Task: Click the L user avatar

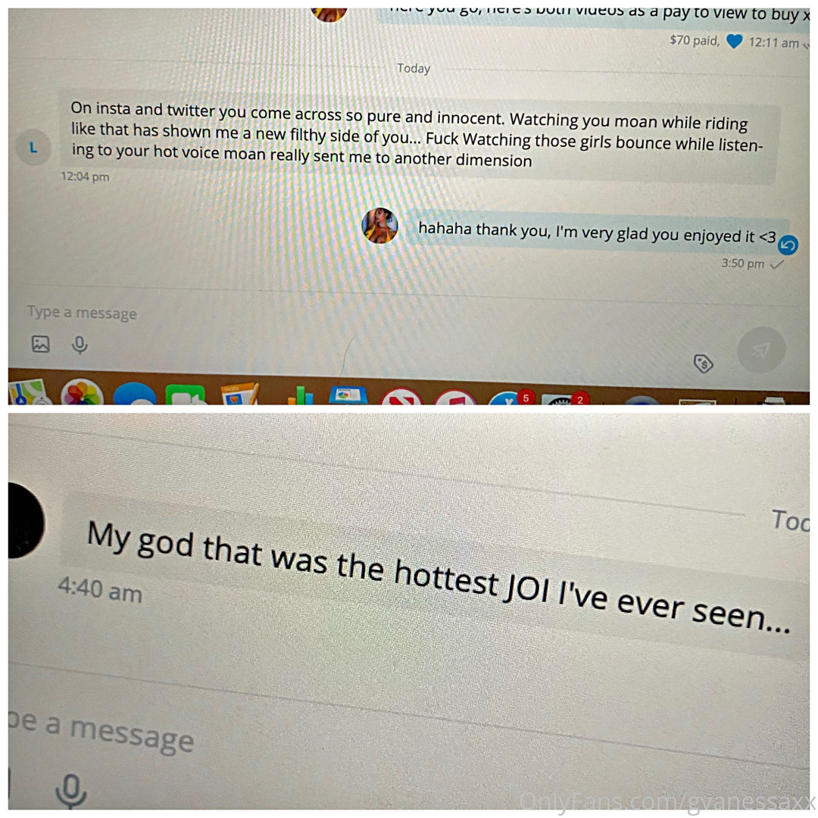Action: pyautogui.click(x=33, y=148)
